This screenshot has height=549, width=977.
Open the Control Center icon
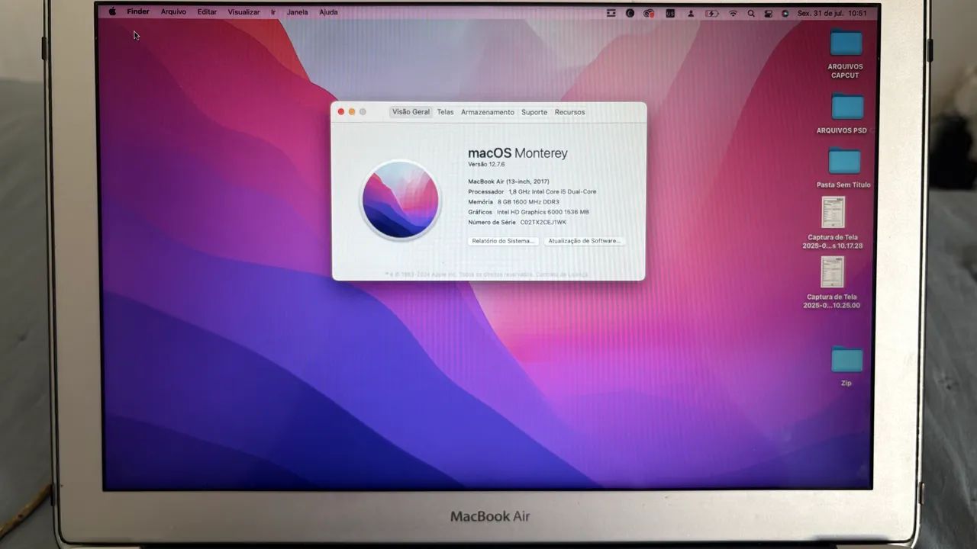tap(768, 13)
